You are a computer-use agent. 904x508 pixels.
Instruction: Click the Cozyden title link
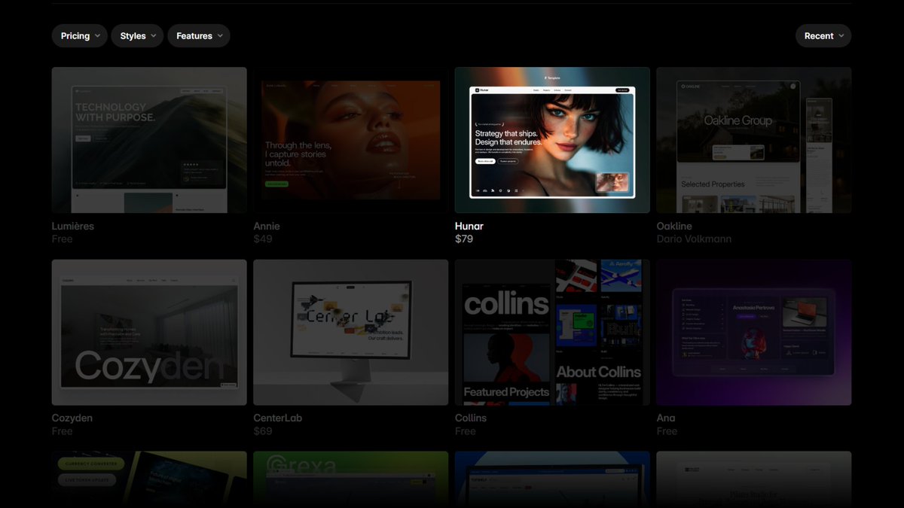72,418
